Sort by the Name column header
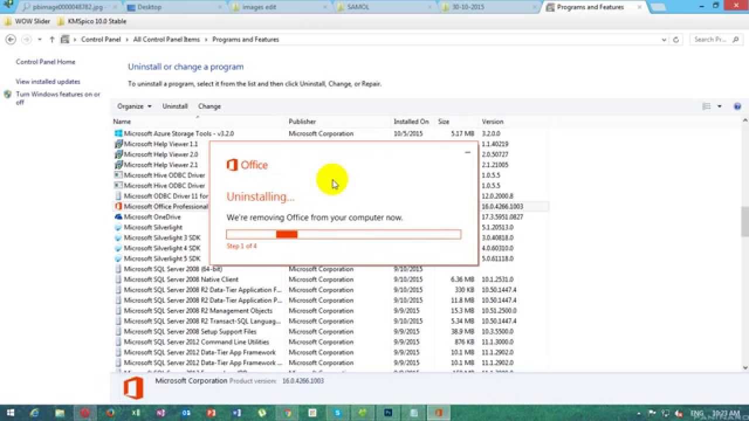This screenshot has width=749, height=421. pos(199,122)
